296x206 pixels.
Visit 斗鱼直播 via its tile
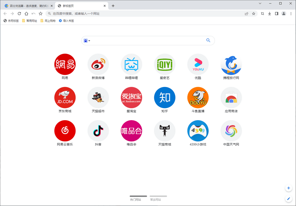coord(198,97)
